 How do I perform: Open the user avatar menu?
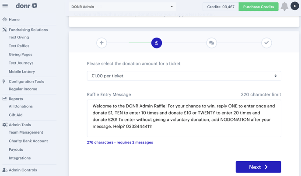(x=295, y=6)
